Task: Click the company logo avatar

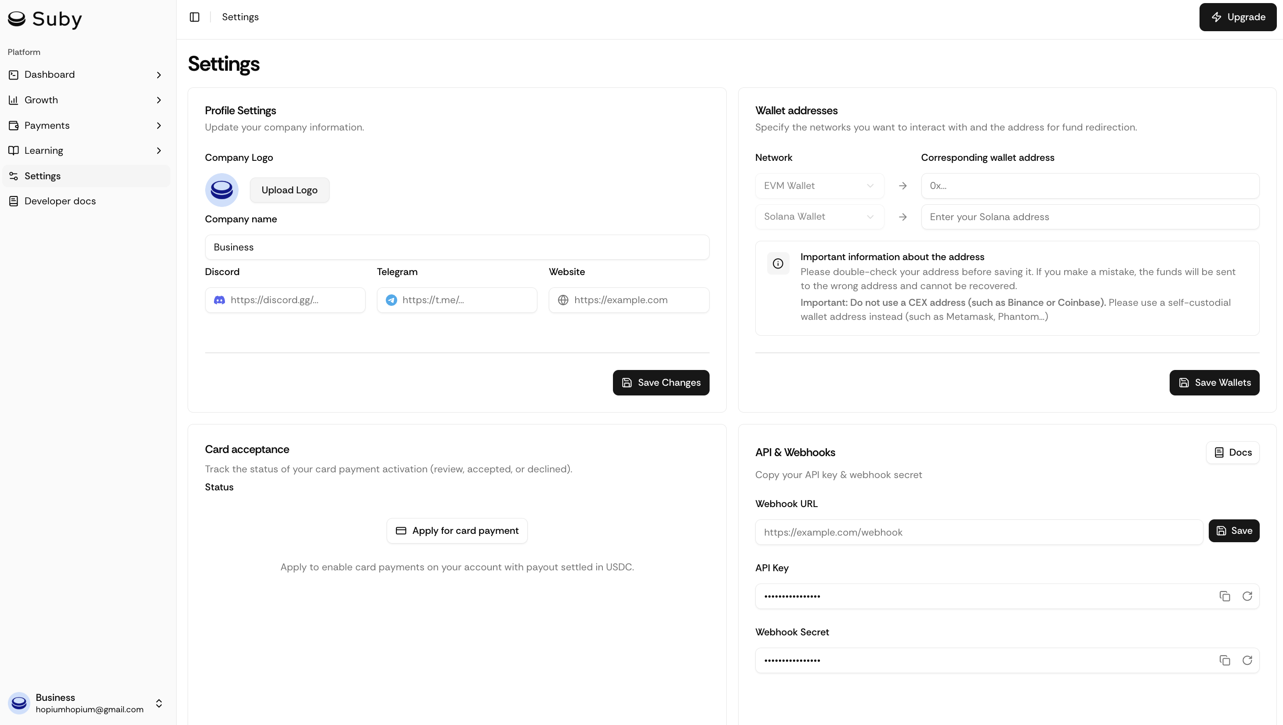Action: [221, 190]
